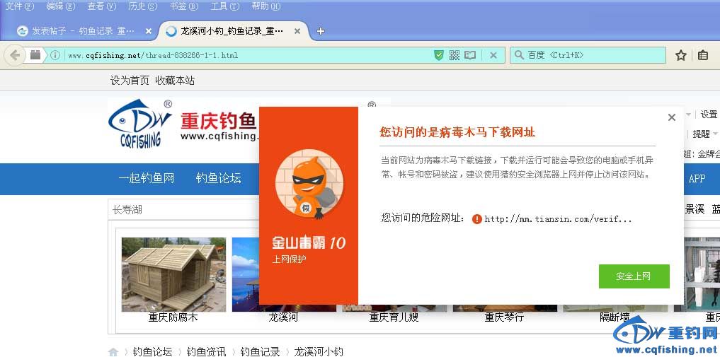Image resolution: width=720 pixels, height=357 pixels.
Task: Click 钓鱼资讯 in breadcrumb
Action: pyautogui.click(x=206, y=352)
